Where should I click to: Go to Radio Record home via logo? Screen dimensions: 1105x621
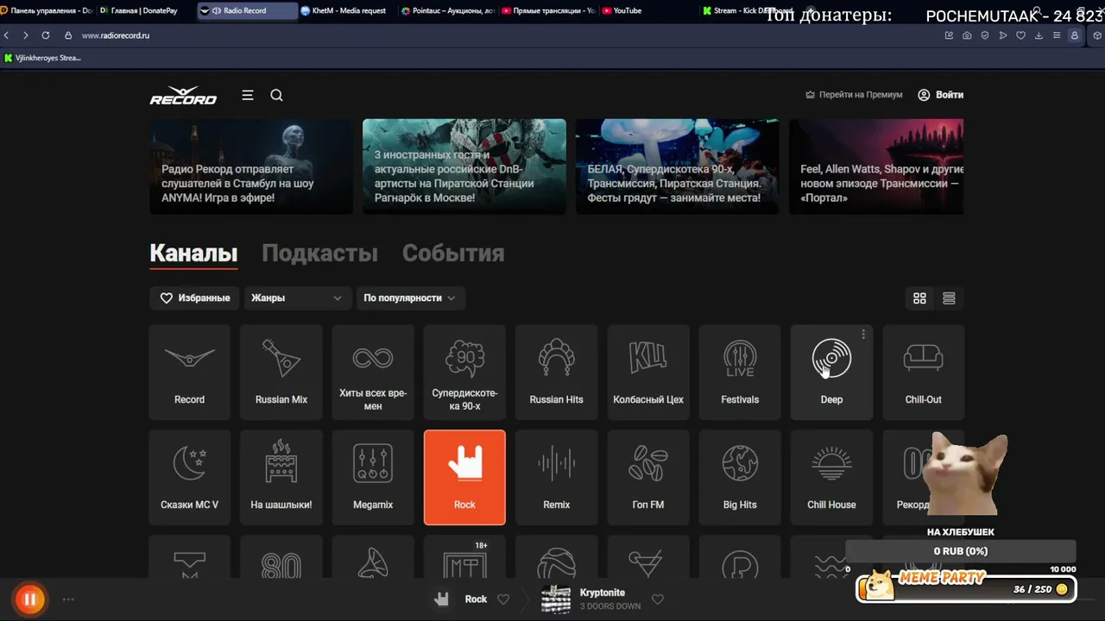click(183, 95)
